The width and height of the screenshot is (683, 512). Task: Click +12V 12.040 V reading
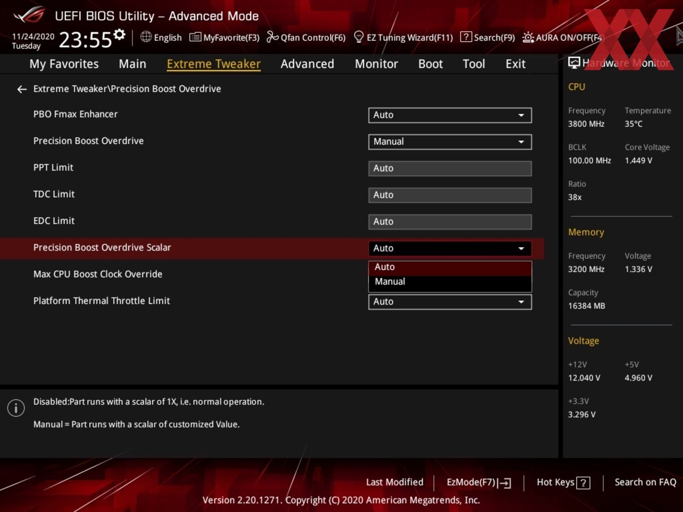pyautogui.click(x=584, y=378)
